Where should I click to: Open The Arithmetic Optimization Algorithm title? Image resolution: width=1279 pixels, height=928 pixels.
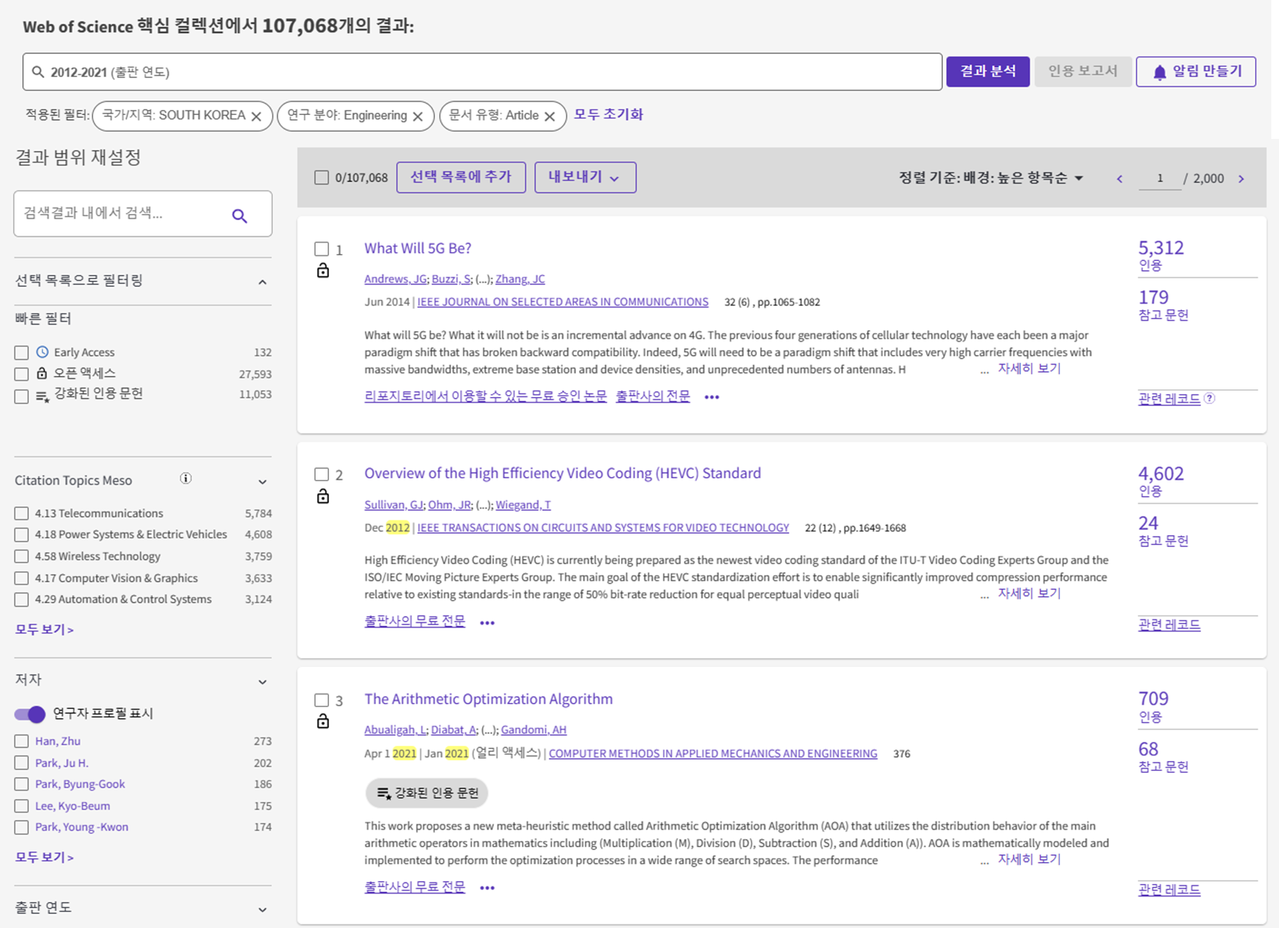click(x=488, y=699)
